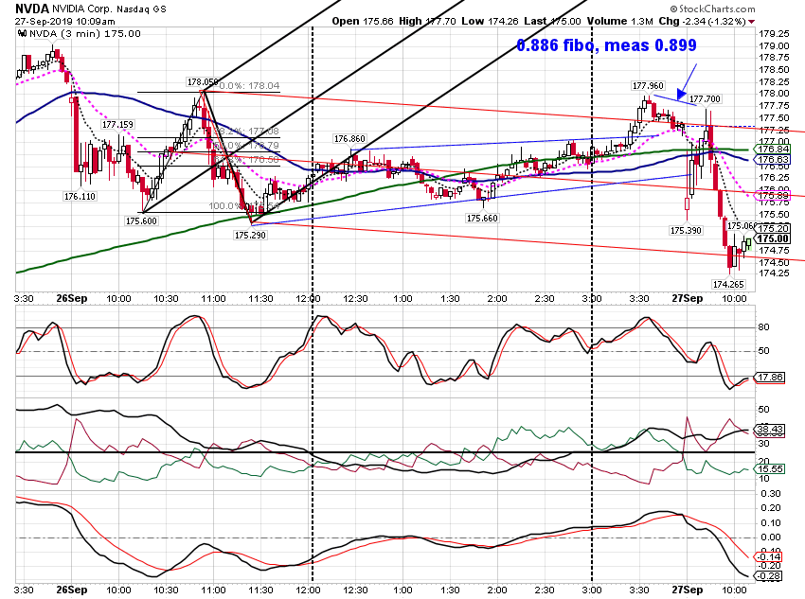Click the magenta 175.89 axis tag
The width and height of the screenshot is (805, 599).
[x=773, y=195]
